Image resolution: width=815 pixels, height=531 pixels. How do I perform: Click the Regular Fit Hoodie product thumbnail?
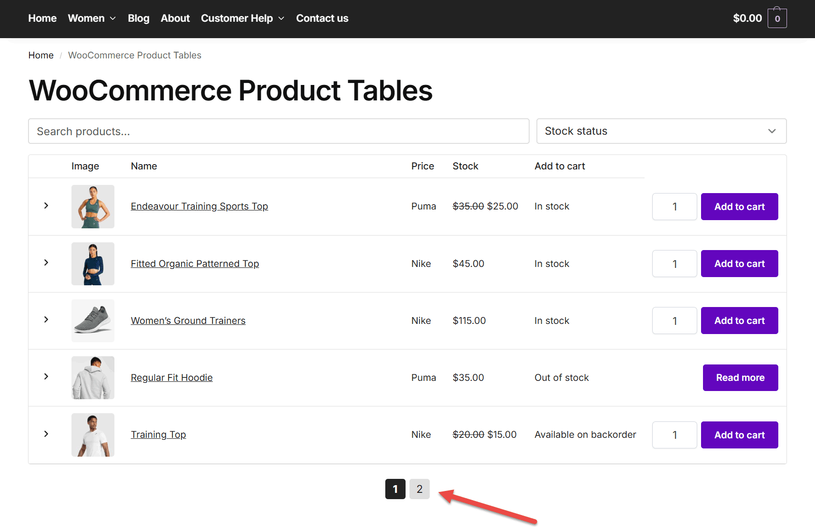click(x=93, y=377)
